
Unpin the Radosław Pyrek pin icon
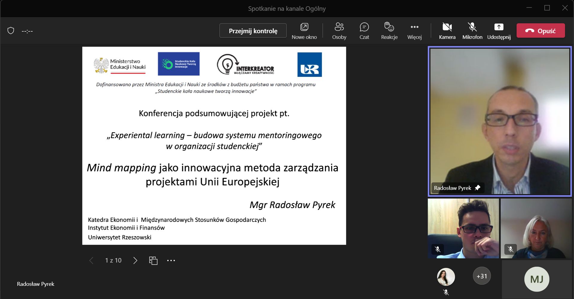point(477,188)
